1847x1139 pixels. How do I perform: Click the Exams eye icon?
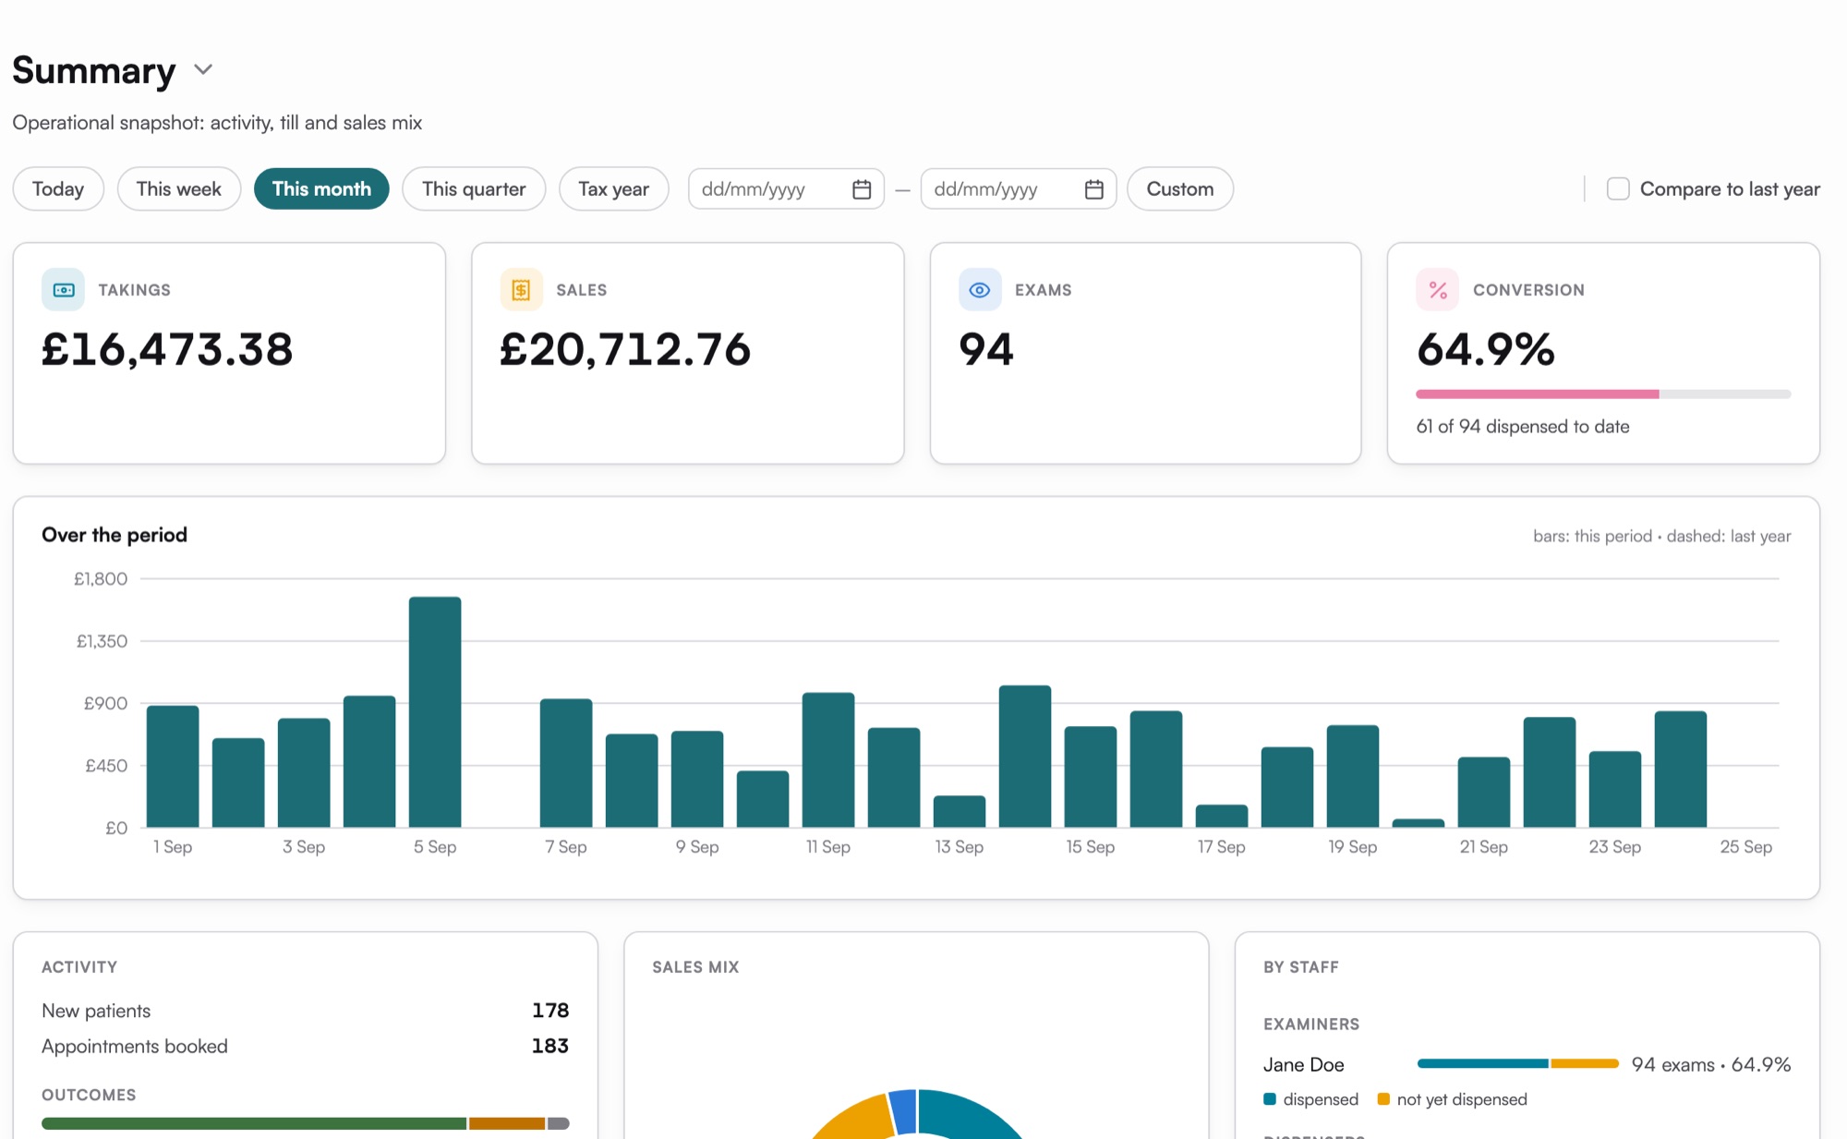[980, 290]
